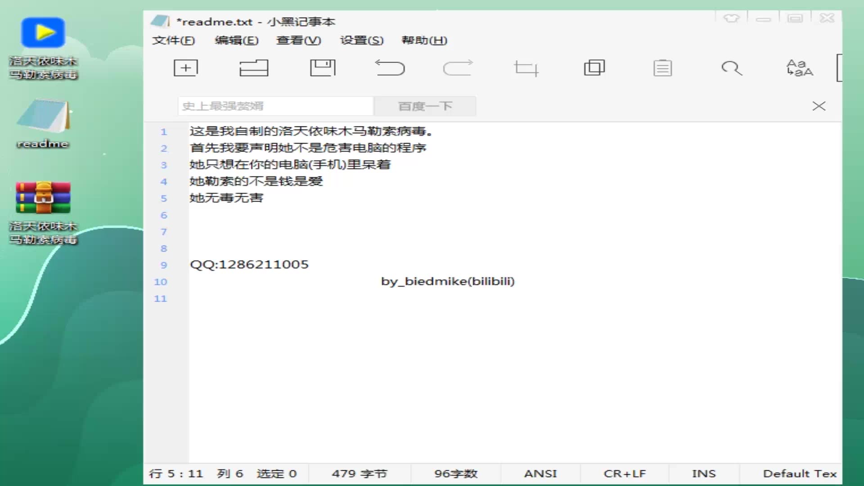This screenshot has width=864, height=486.
Task: Click the New file toolbar icon
Action: point(185,68)
